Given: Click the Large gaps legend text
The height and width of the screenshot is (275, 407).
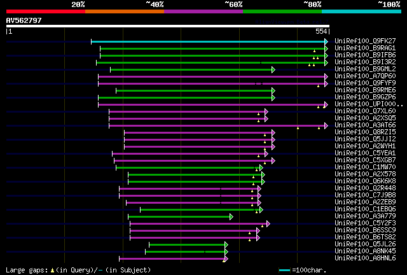Looking at the screenshot, I should (x=78, y=270).
